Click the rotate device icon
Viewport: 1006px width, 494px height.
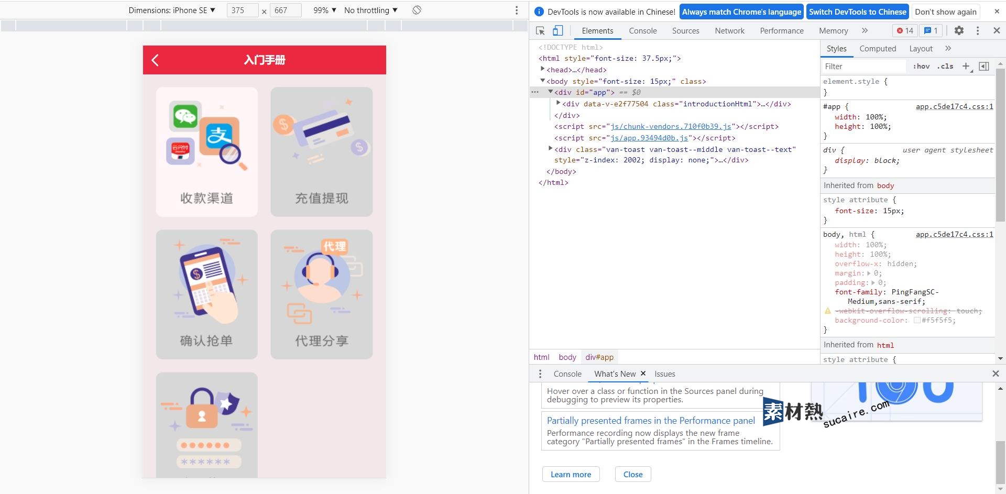point(417,10)
